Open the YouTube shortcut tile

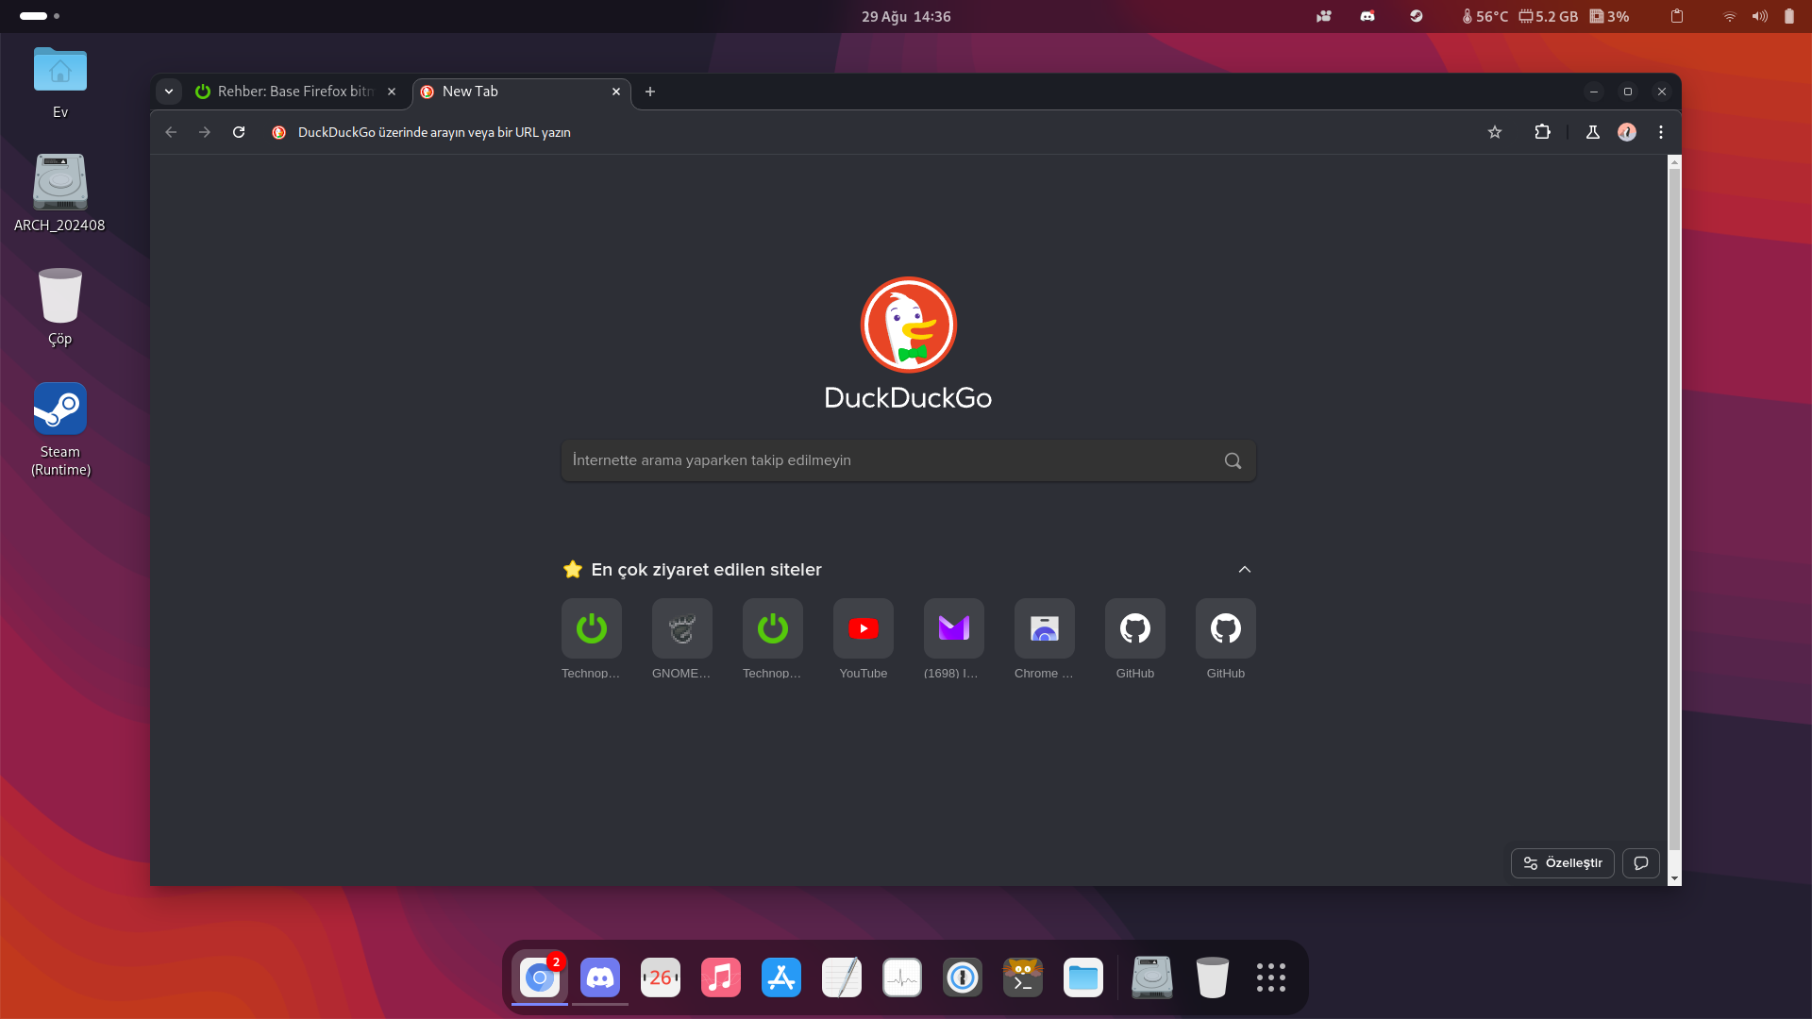tap(863, 628)
